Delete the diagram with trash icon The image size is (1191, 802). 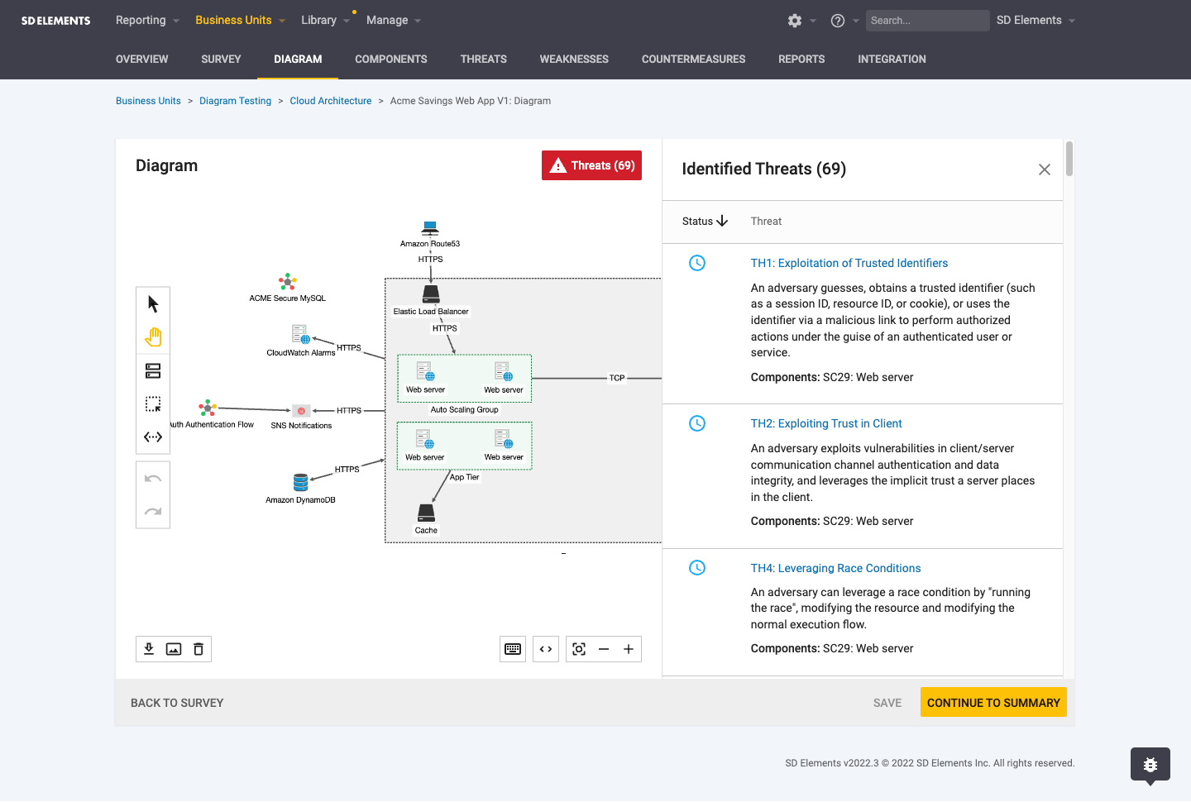(198, 649)
